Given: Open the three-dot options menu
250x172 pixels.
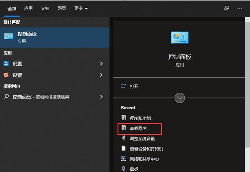Looking at the screenshot, I should pyautogui.click(x=239, y=9).
